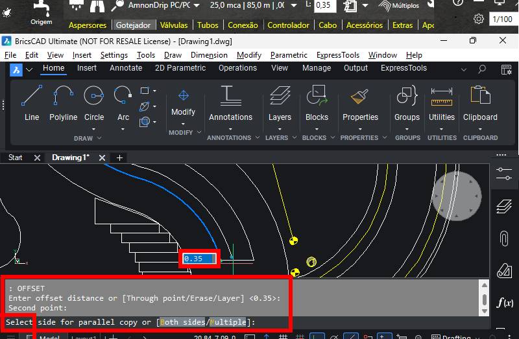519x339 pixels.
Task: Click the 0.35 offset distance input field
Action: (x=199, y=259)
